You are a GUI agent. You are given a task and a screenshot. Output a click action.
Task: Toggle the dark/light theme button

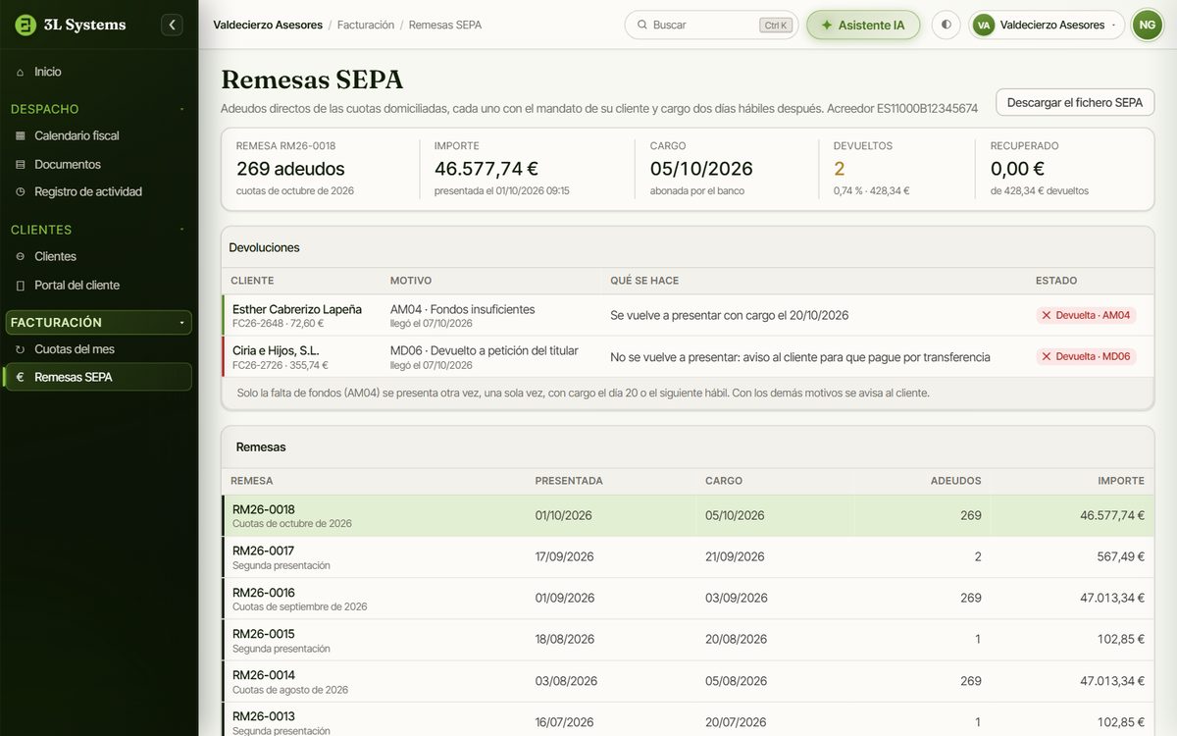click(946, 25)
